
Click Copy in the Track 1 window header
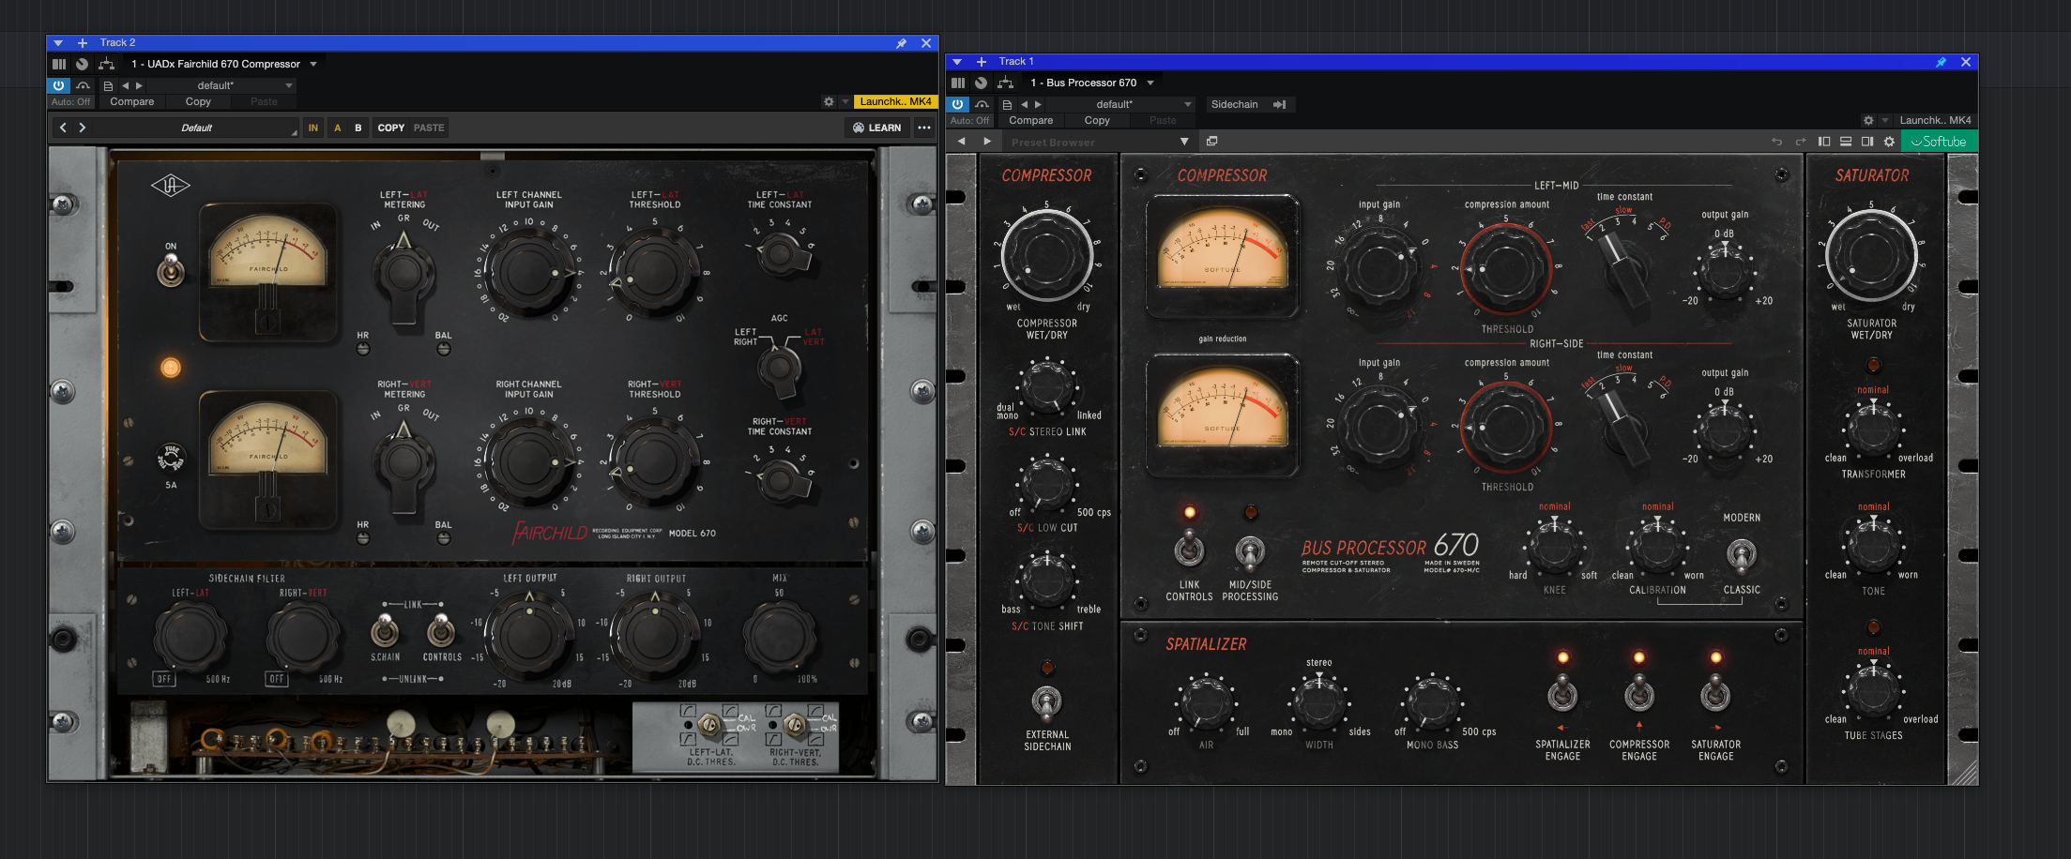pos(1097,120)
